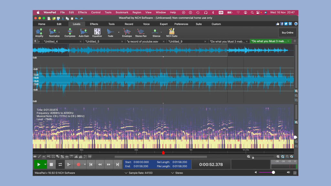Viewport: 331px width, 186px height.
Task: Open the Bookmark menu
Action: coord(122,12)
